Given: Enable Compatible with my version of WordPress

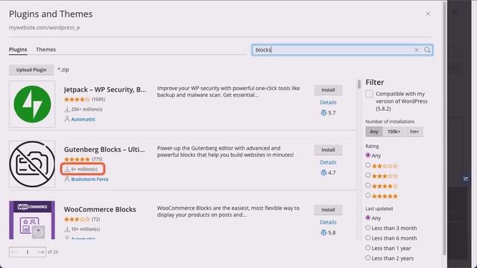Looking at the screenshot, I should tap(369, 94).
